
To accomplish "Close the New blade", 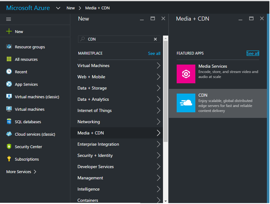I will (163, 18).
